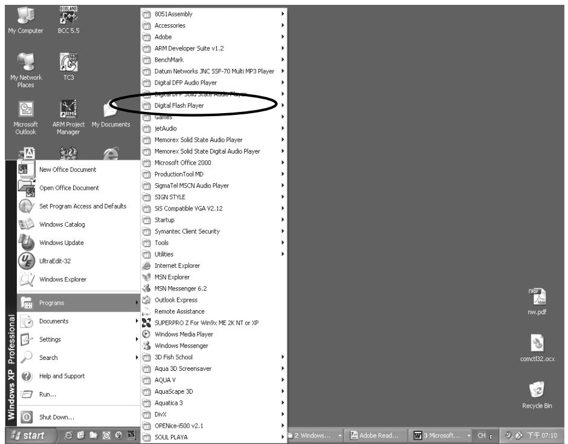Expand the Accessories program folder
The height and width of the screenshot is (444, 568).
(x=214, y=25)
